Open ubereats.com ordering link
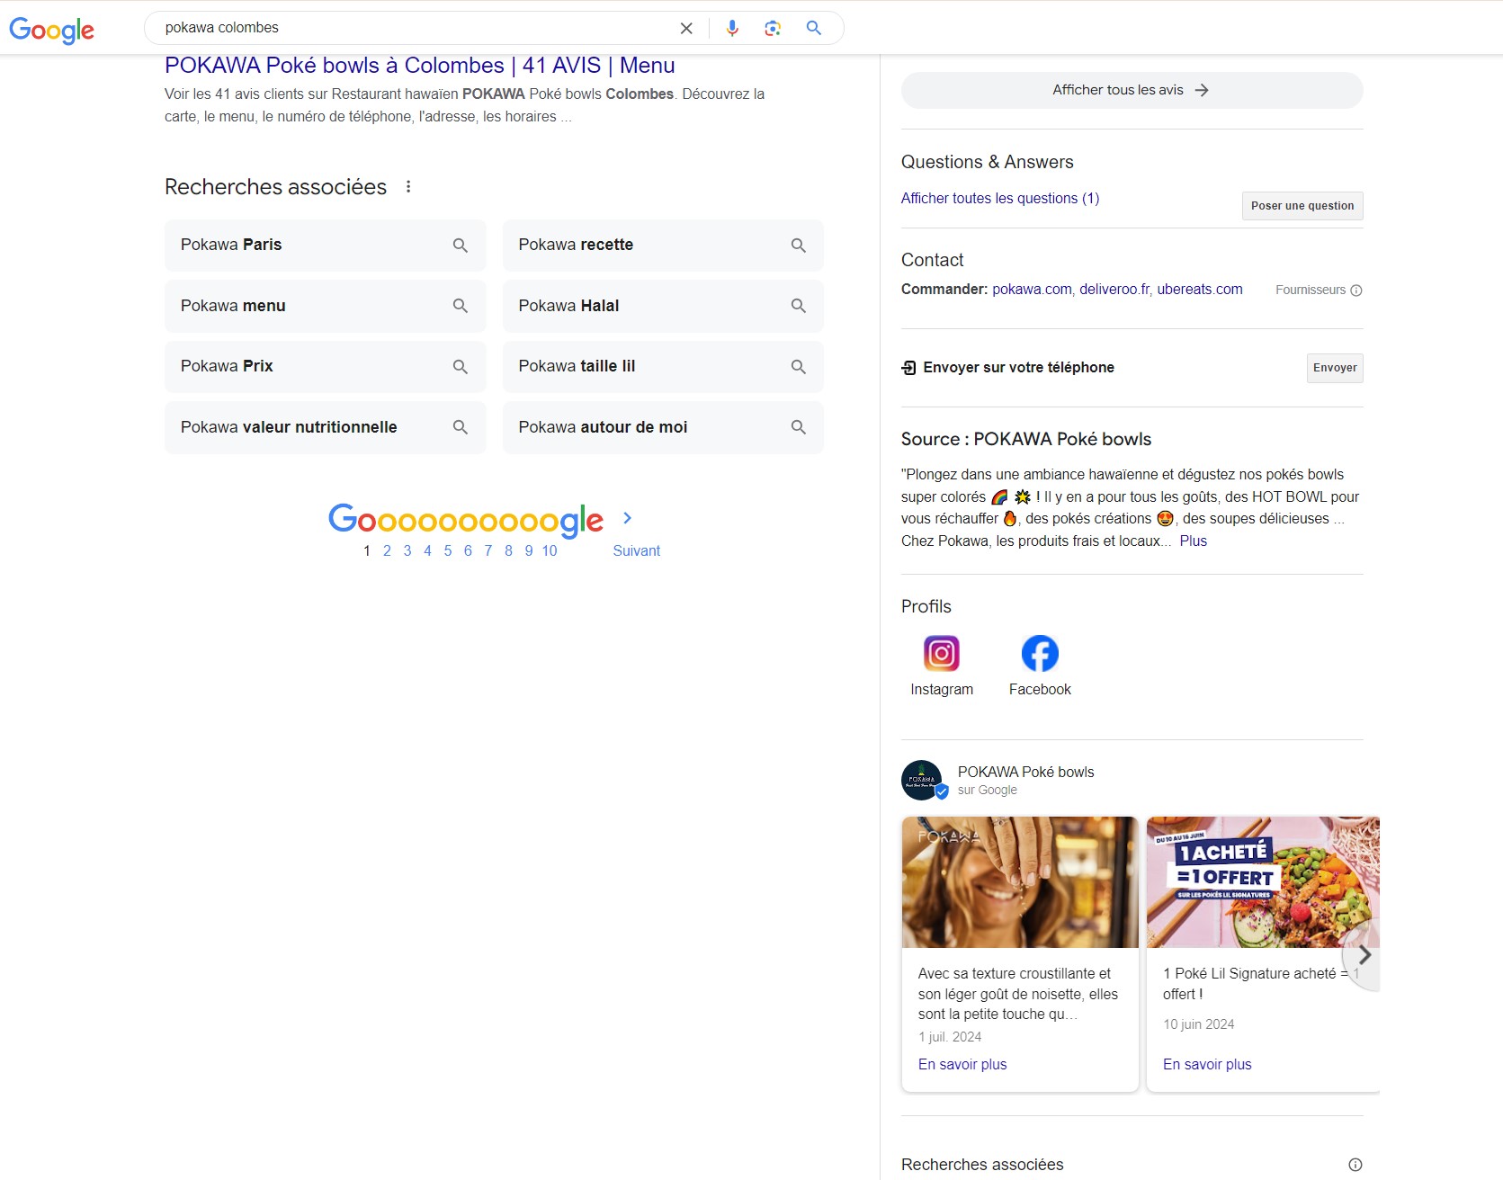This screenshot has width=1503, height=1180. coord(1200,289)
